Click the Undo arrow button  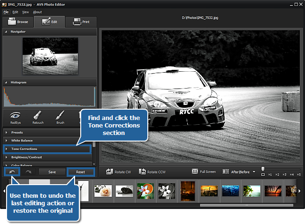pos(12,172)
